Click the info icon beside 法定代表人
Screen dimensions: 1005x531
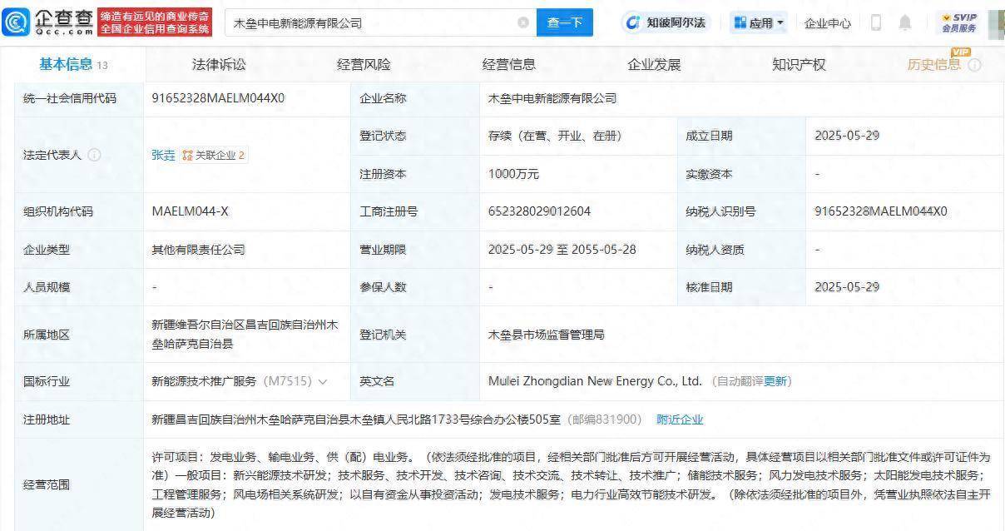(93, 154)
